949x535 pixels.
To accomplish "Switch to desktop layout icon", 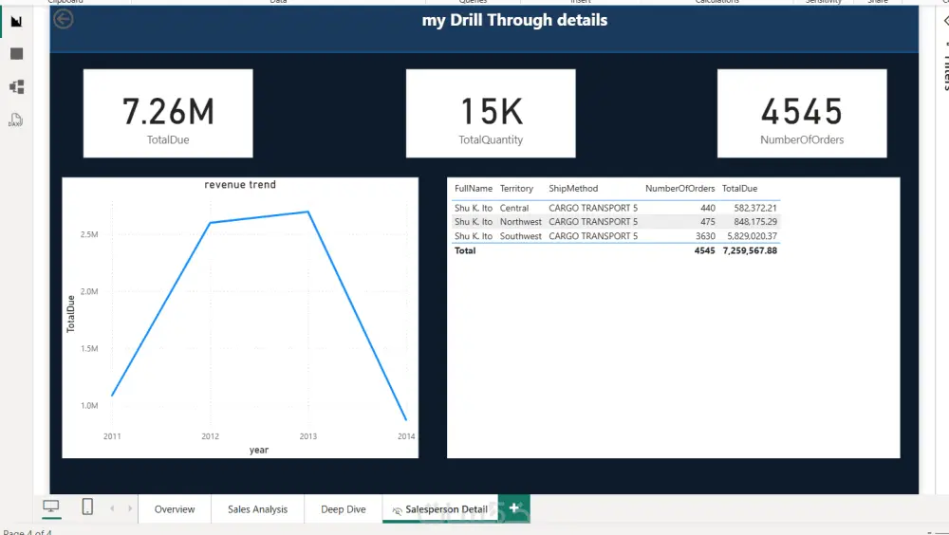I will [x=51, y=506].
